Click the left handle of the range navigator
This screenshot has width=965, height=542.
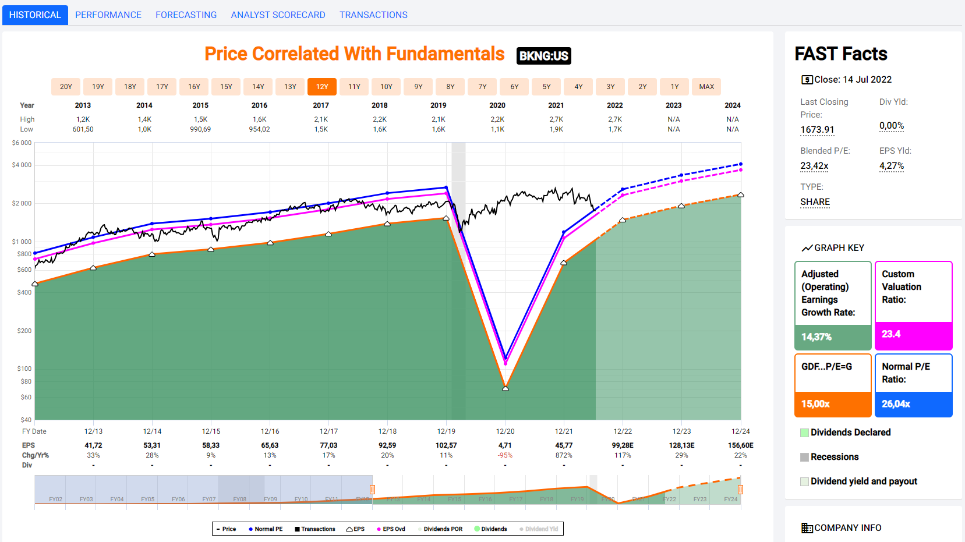(x=372, y=490)
